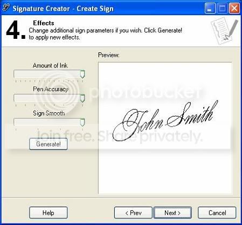Open Help for this wizard step
Viewport: 242px width, 225px height.
pos(49,213)
